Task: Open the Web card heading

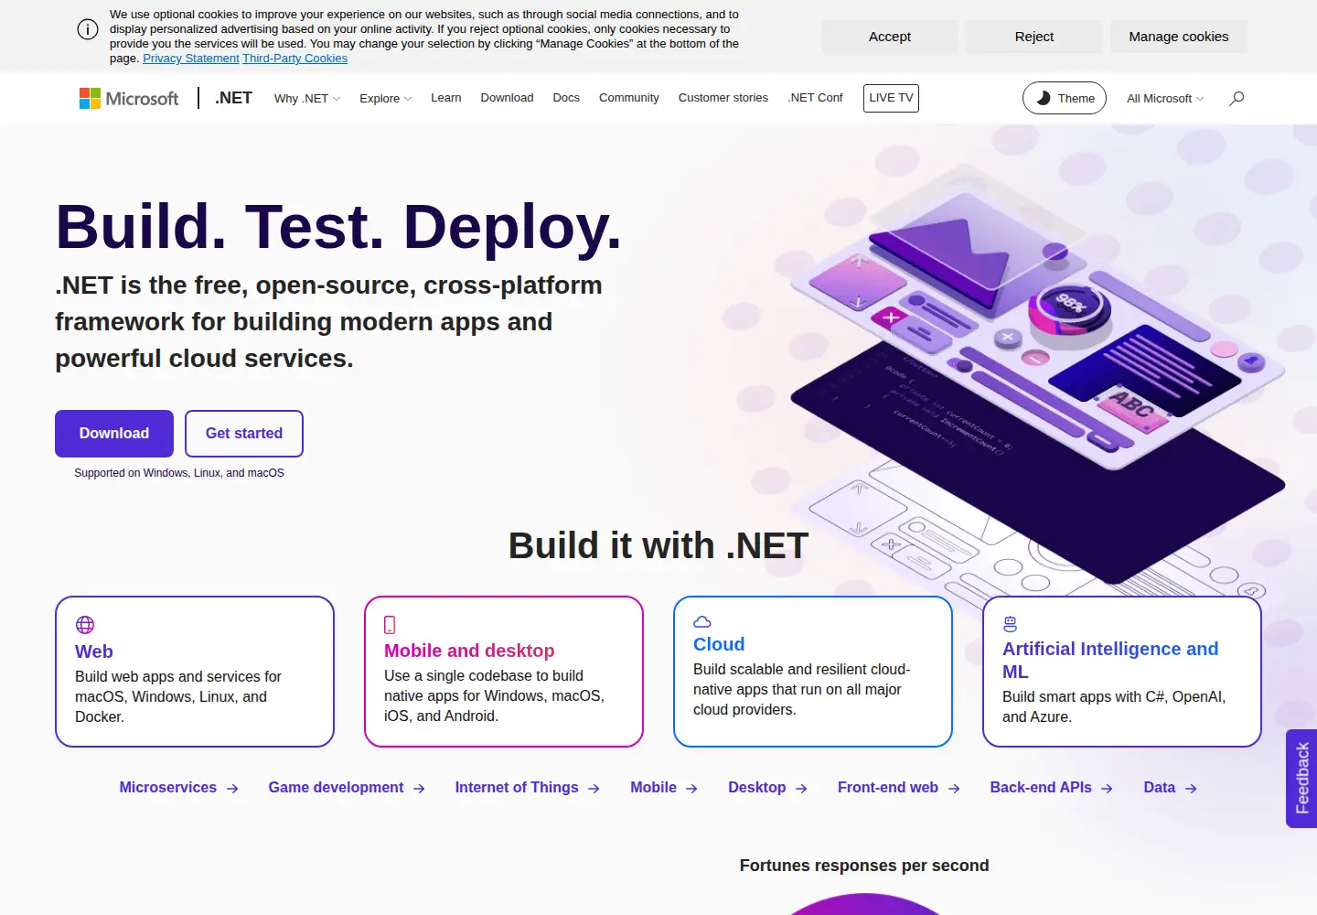Action: tap(94, 651)
